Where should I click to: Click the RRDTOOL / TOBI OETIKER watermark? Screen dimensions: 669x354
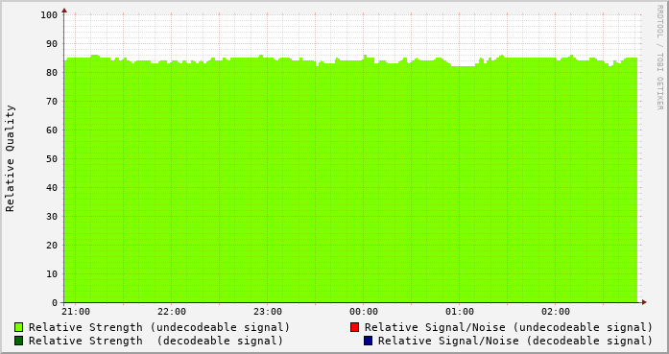(x=659, y=58)
